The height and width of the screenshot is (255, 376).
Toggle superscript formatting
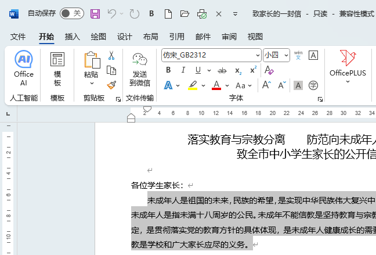[x=253, y=70]
